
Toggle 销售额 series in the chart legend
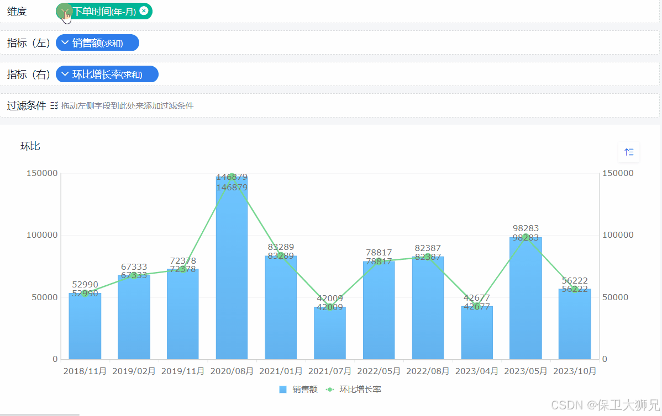click(x=298, y=390)
